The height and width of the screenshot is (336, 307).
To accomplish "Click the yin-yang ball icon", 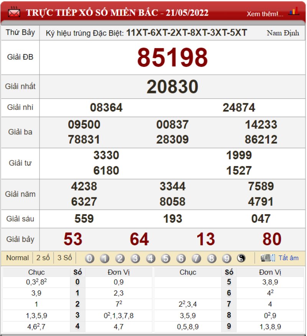I will pos(241,259).
